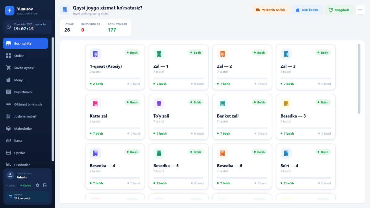This screenshot has width=370, height=208.
Task: Go to Stollar in the sidebar
Action: click(25, 56)
